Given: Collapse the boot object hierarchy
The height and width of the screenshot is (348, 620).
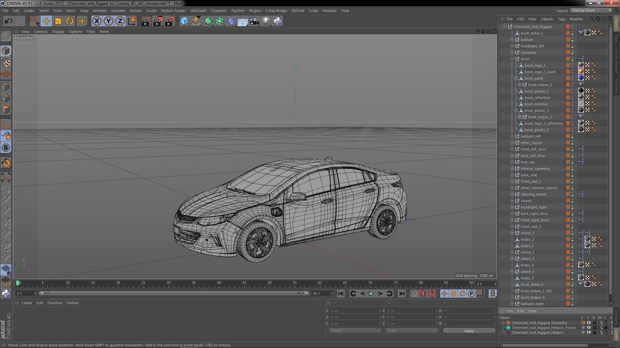Looking at the screenshot, I should [512, 59].
